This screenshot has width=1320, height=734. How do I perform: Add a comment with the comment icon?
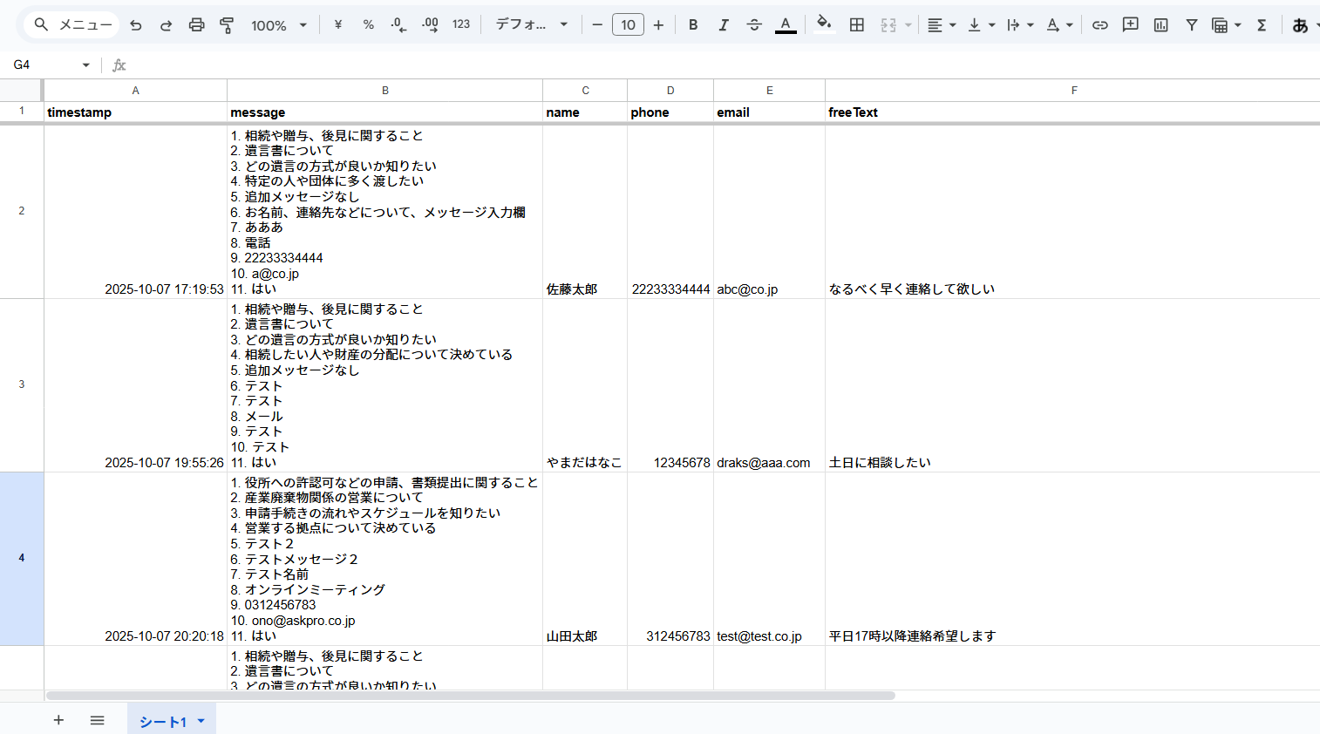pyautogui.click(x=1131, y=25)
